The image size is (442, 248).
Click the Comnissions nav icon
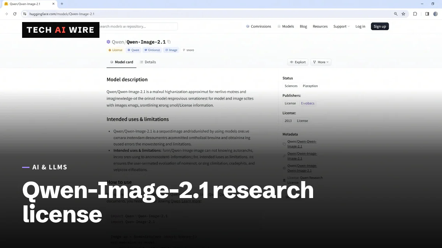[248, 26]
